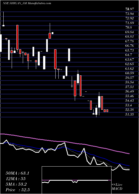The image size is (139, 194).
Task: Click the 64.7 price label
Action: (128, 55)
